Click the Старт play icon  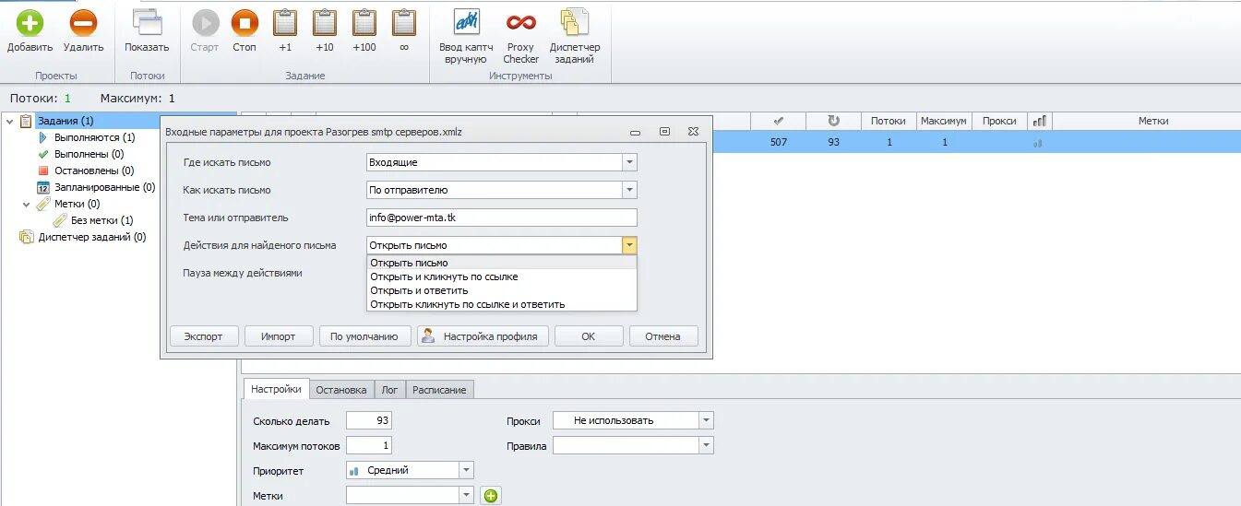205,23
